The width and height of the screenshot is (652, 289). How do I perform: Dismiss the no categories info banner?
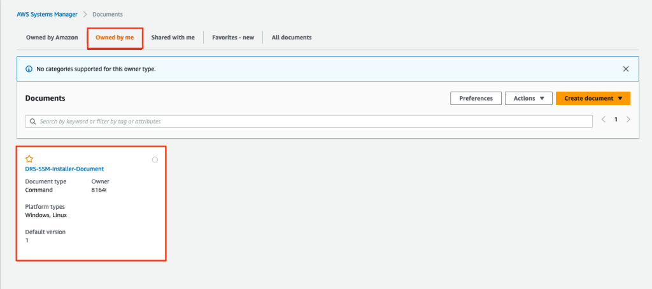tap(626, 69)
